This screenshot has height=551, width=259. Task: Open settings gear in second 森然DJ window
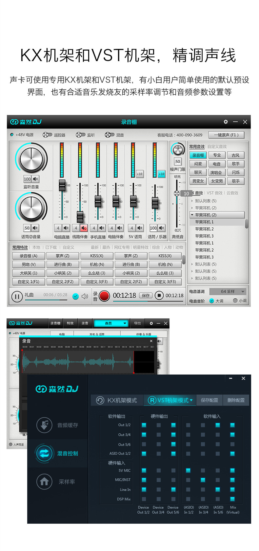[151, 323]
